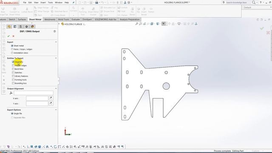Click the Previous View icon
Image resolution: width=272 pixels, height=153 pixels.
(x=144, y=24)
